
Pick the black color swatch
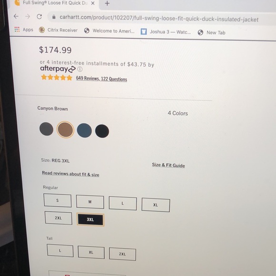(102, 131)
